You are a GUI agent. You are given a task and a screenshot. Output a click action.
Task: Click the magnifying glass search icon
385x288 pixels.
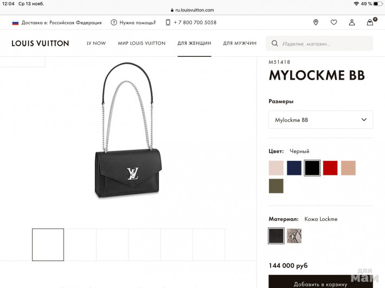coord(275,43)
